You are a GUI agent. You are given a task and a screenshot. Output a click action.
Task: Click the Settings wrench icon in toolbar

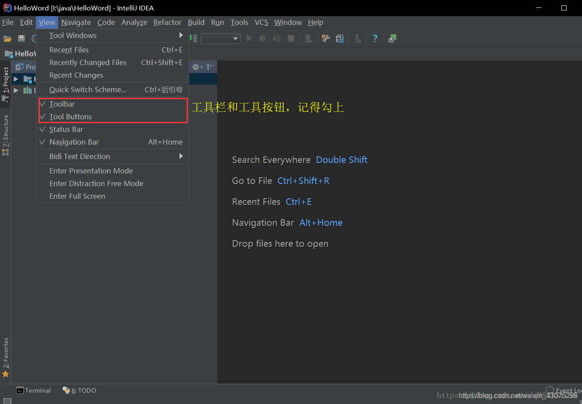click(x=326, y=39)
